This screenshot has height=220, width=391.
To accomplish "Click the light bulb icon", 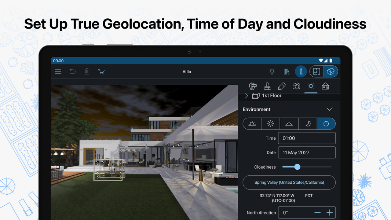I will [272, 71].
